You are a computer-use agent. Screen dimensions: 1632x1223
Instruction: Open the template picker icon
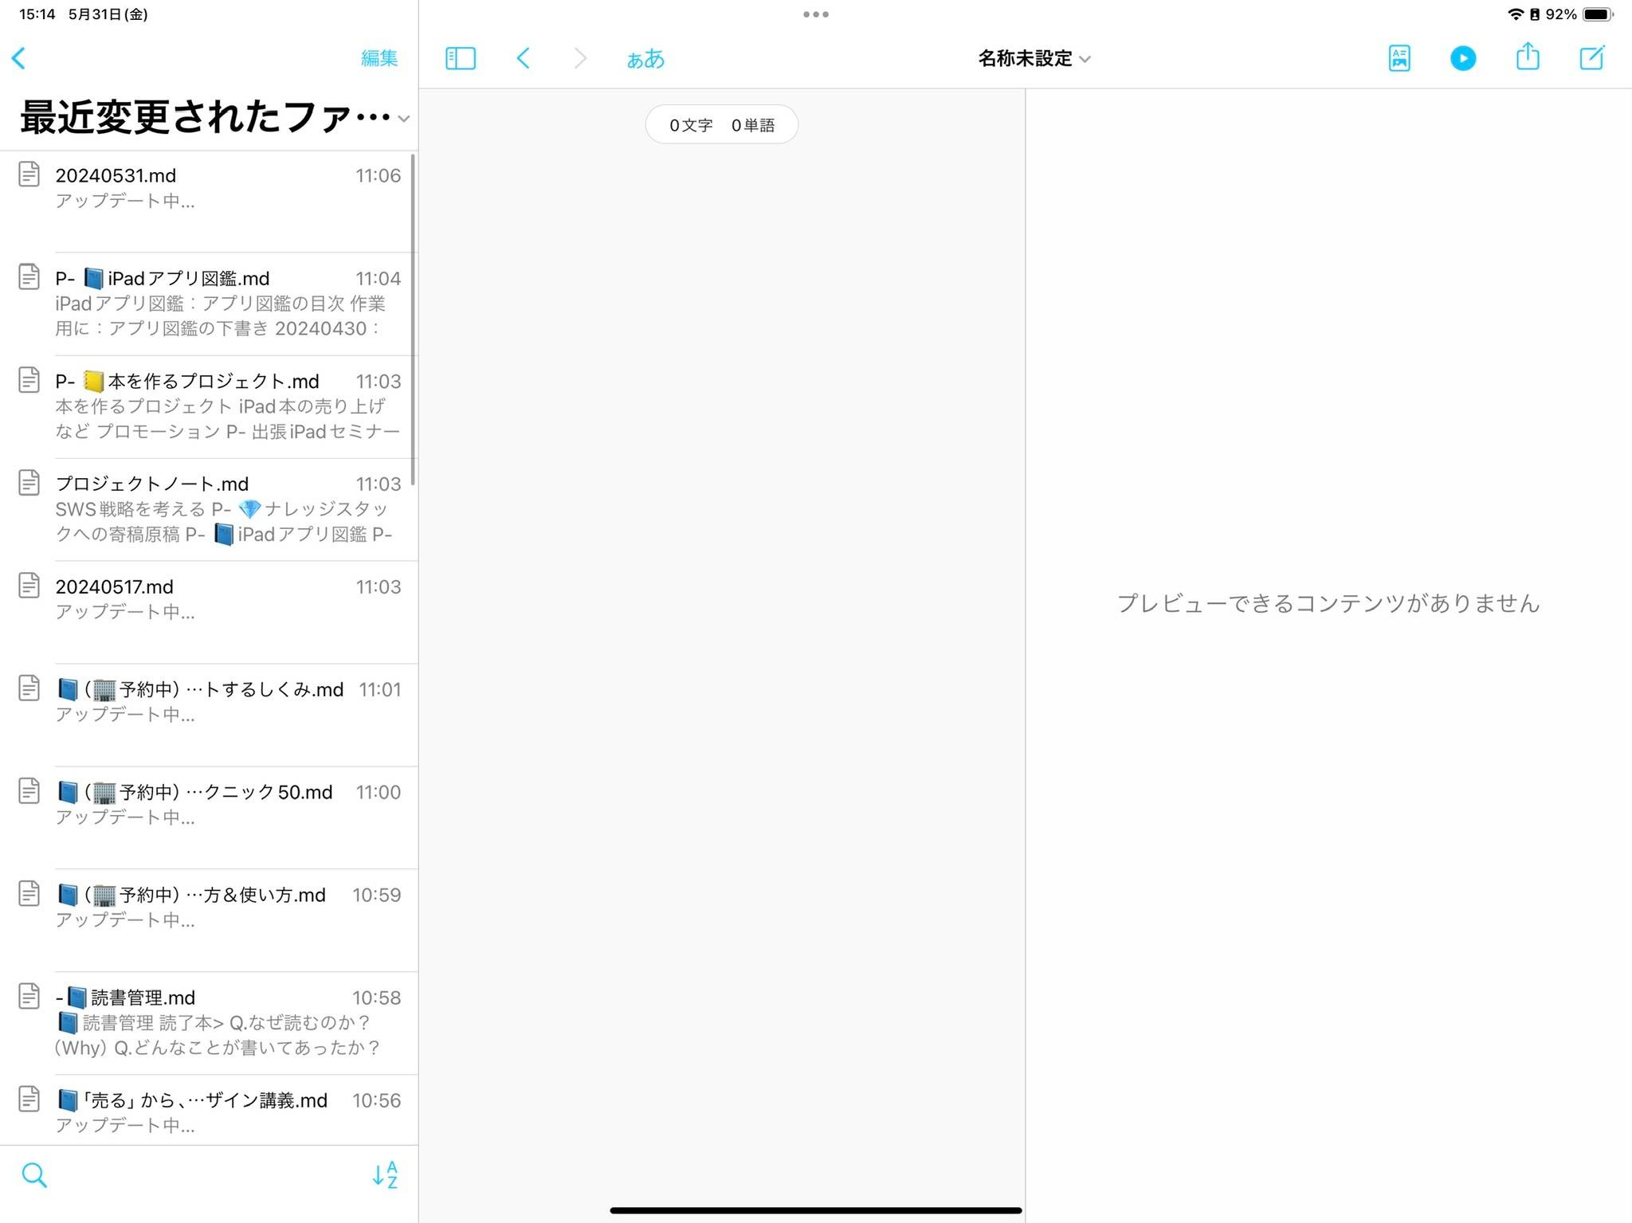tap(1399, 58)
